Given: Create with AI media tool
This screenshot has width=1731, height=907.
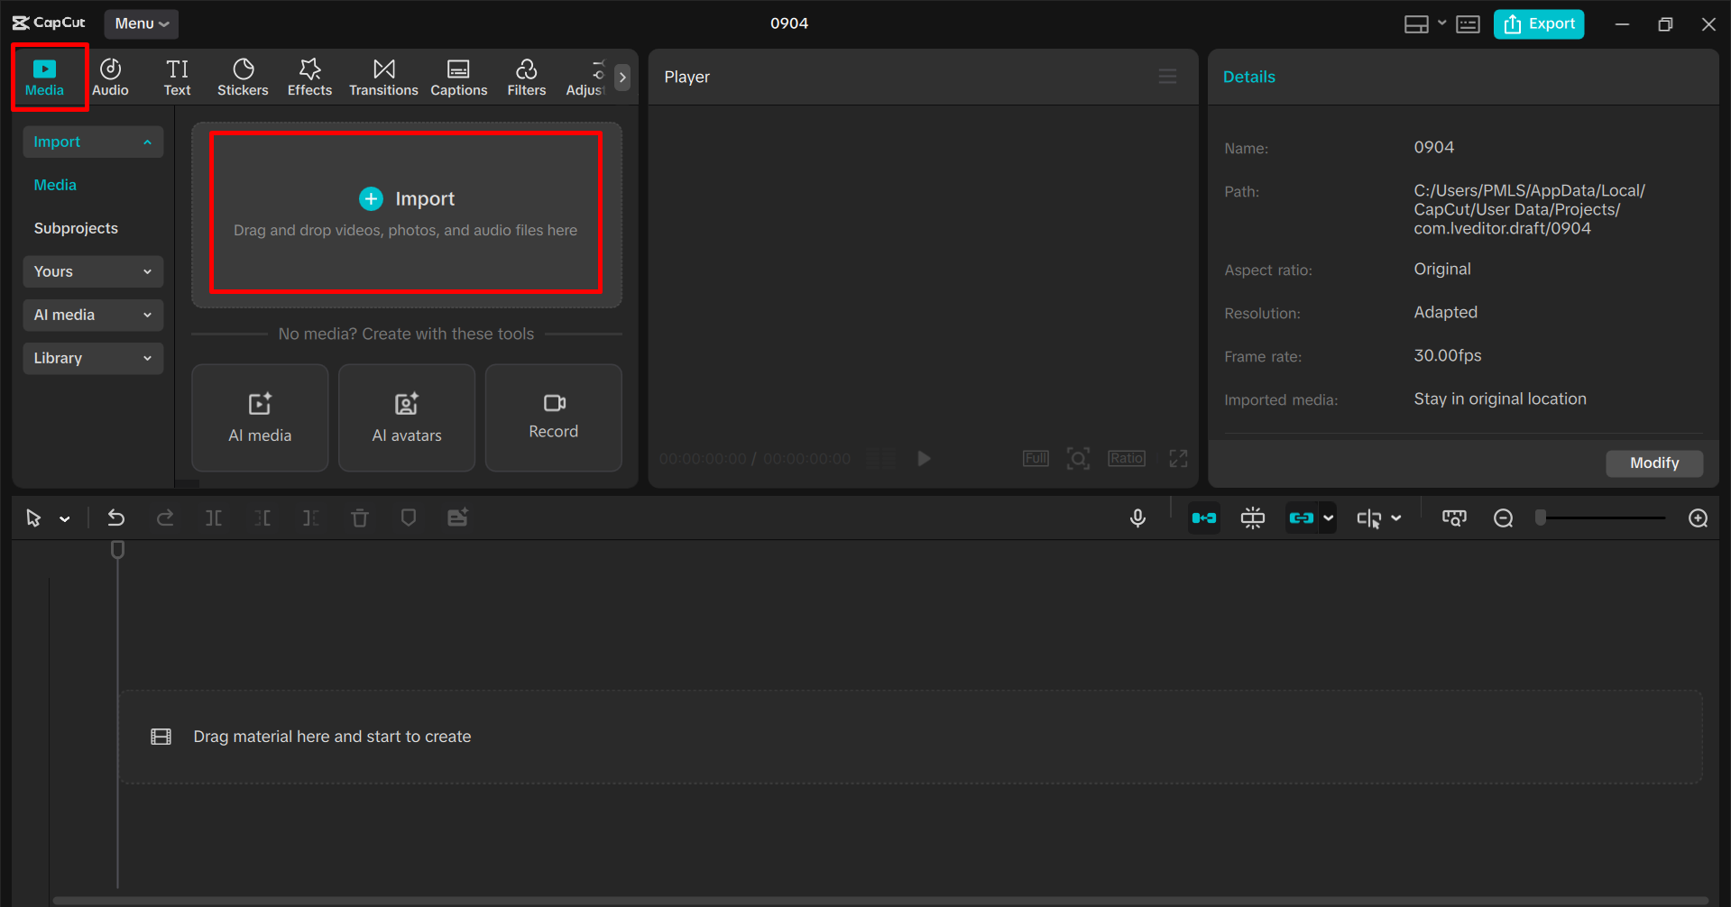Looking at the screenshot, I should click(260, 417).
